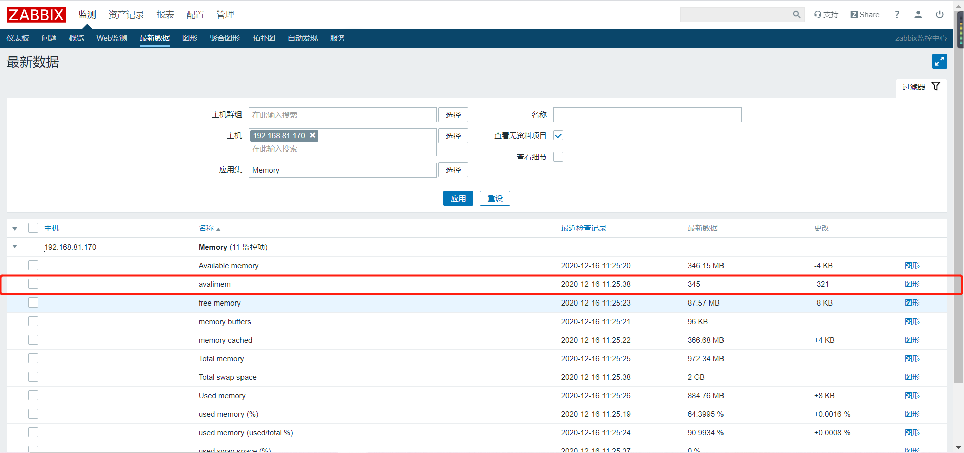Enable the show details checkbox

coord(558,157)
